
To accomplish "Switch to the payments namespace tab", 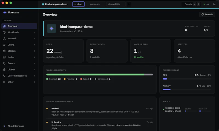I will (97, 4).
